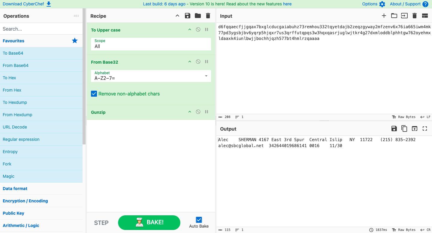Load a saved recipe folder icon
This screenshot has width=432, height=233.
(x=198, y=16)
